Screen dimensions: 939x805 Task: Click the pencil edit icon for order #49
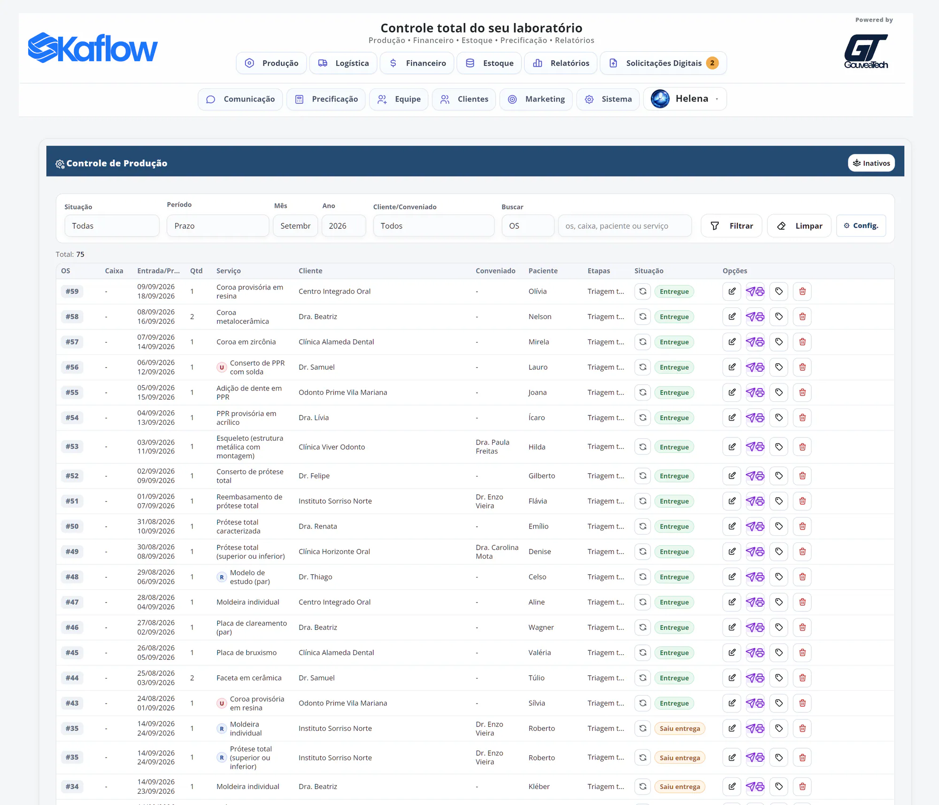731,552
